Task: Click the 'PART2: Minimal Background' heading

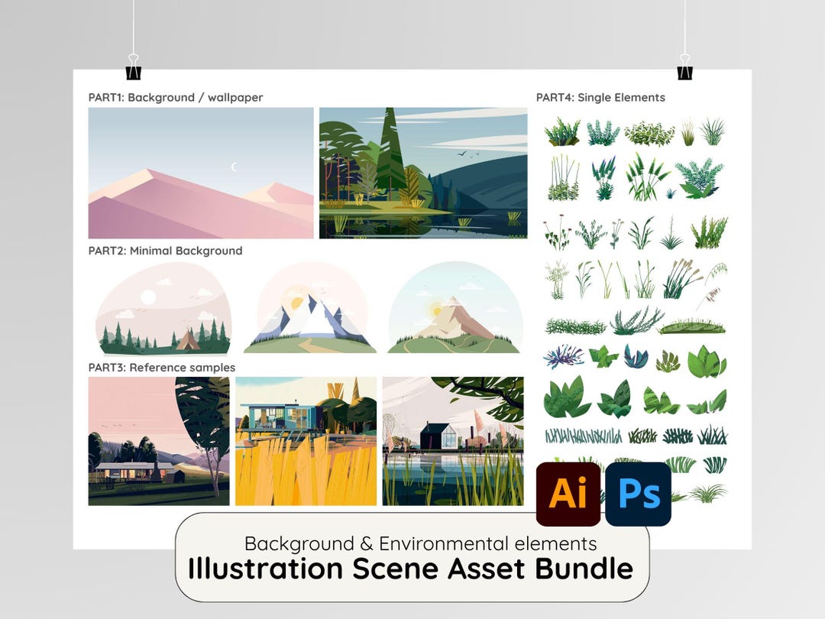Action: (165, 251)
